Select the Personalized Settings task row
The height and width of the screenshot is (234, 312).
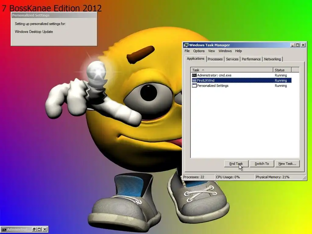[x=242, y=86]
